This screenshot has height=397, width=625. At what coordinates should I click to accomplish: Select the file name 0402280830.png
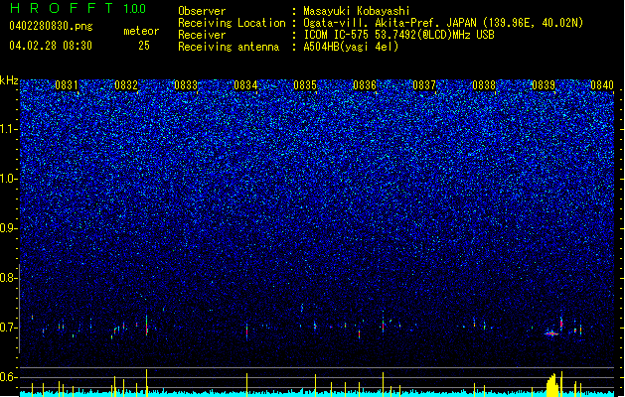pos(51,26)
